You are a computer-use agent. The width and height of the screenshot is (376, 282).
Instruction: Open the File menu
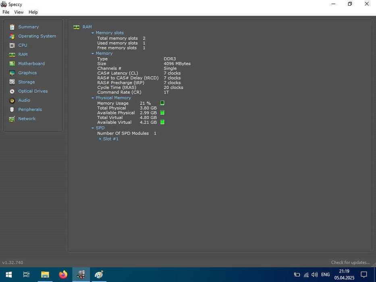point(6,12)
